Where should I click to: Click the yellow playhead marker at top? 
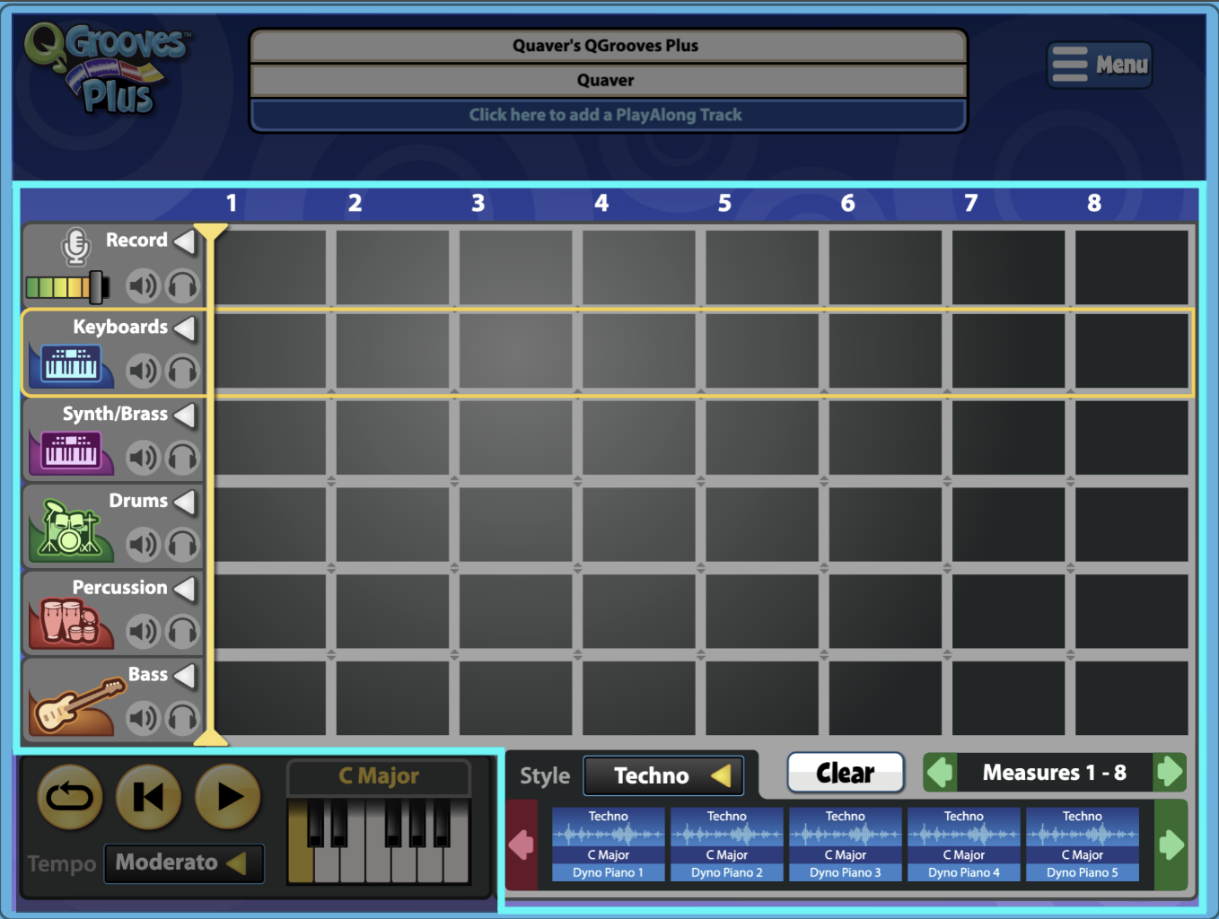(210, 232)
